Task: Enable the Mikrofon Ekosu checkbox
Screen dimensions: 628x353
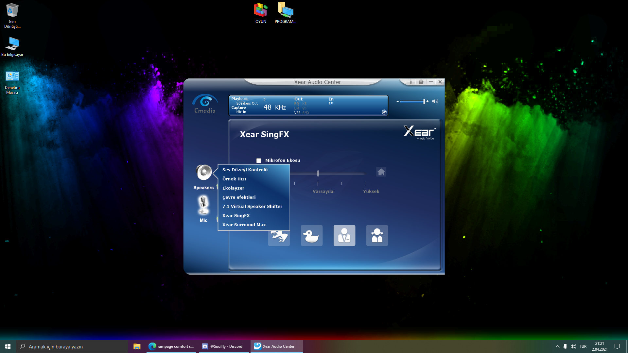Action: click(259, 160)
